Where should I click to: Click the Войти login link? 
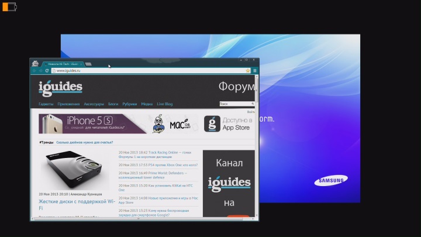251,112
